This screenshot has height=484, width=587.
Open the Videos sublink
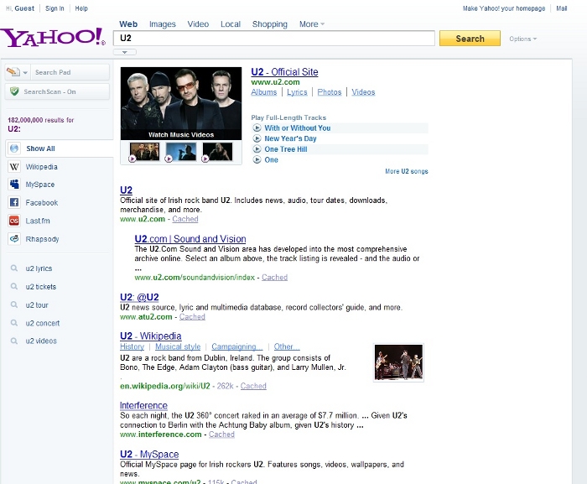coord(363,91)
